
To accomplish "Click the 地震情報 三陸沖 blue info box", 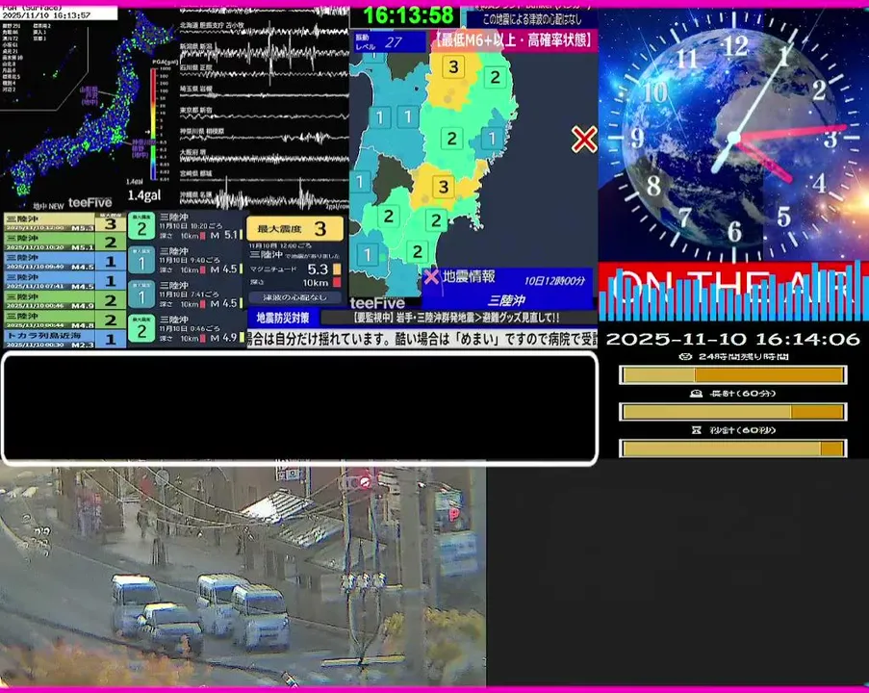I will [507, 289].
